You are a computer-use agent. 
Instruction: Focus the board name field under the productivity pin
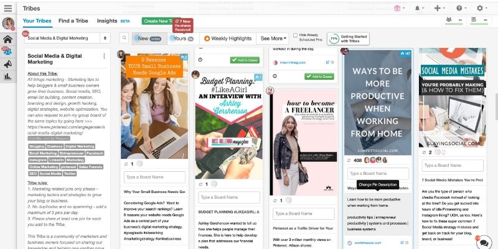coord(378,174)
